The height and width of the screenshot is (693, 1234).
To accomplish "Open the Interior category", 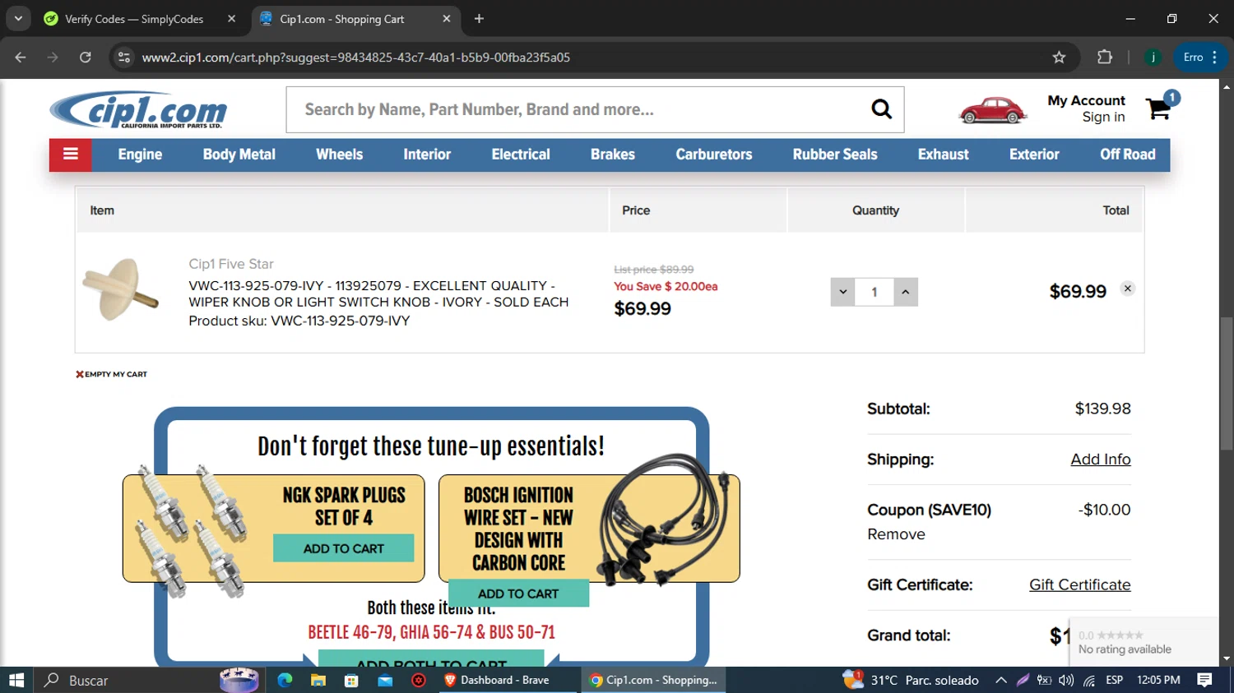I will (x=427, y=155).
